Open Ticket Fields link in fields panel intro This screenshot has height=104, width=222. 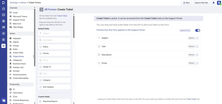62,16
